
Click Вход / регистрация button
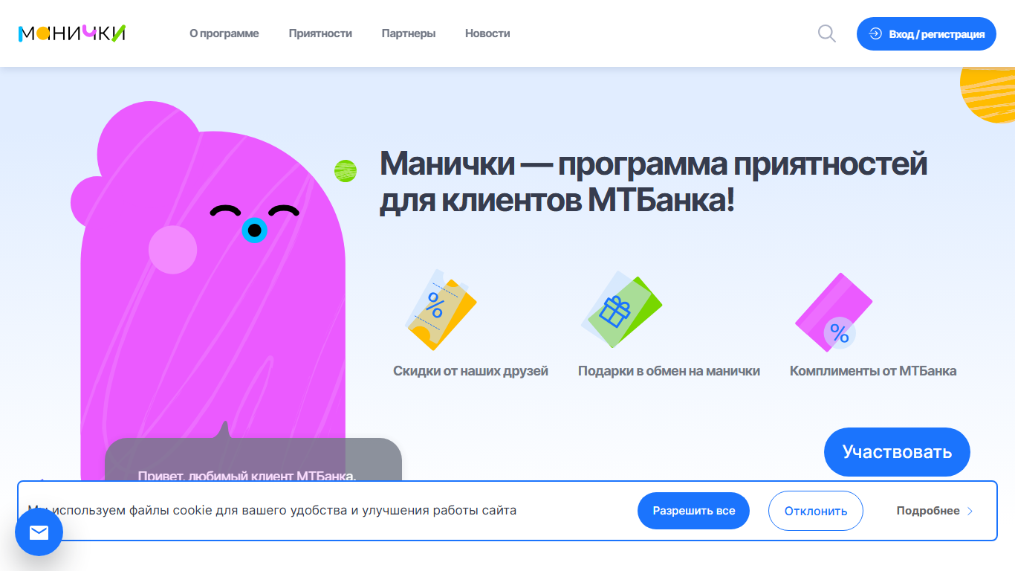tap(927, 33)
